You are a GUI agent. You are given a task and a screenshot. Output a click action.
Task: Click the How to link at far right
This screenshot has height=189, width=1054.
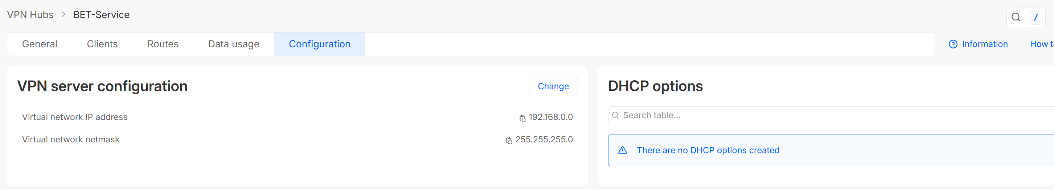coord(1042,44)
